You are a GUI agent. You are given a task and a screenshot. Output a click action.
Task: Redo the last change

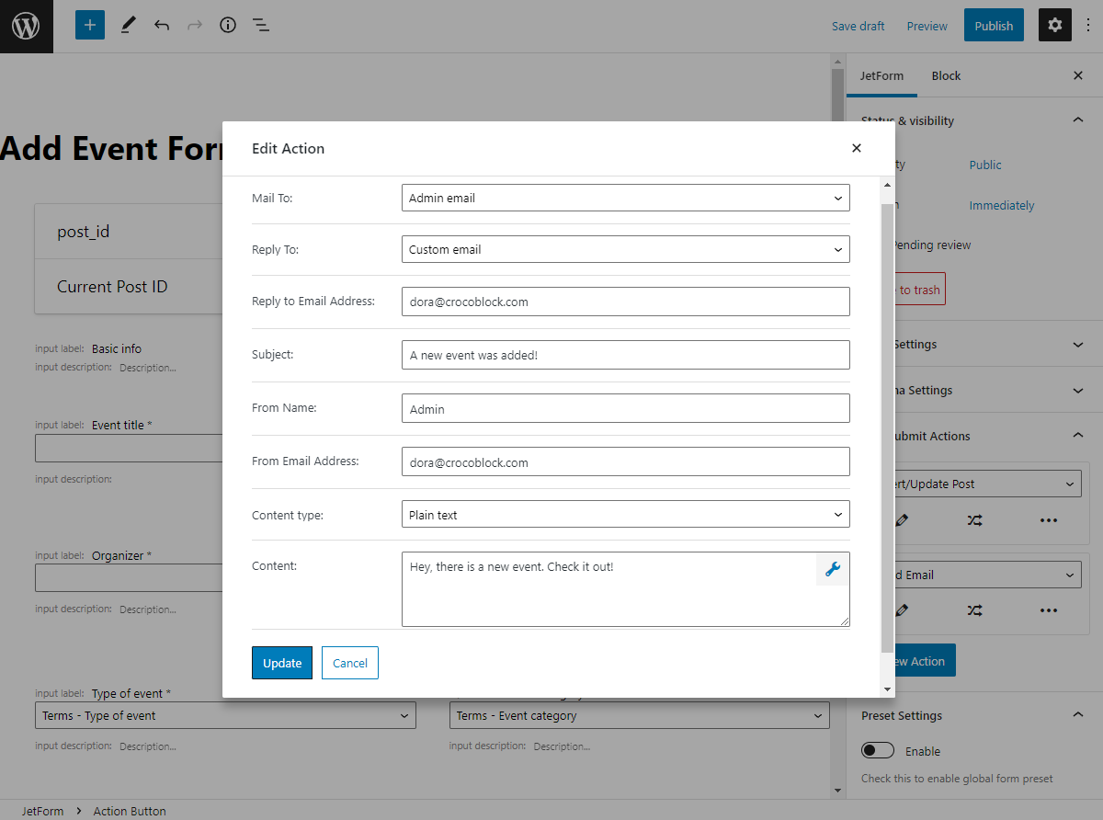[194, 25]
